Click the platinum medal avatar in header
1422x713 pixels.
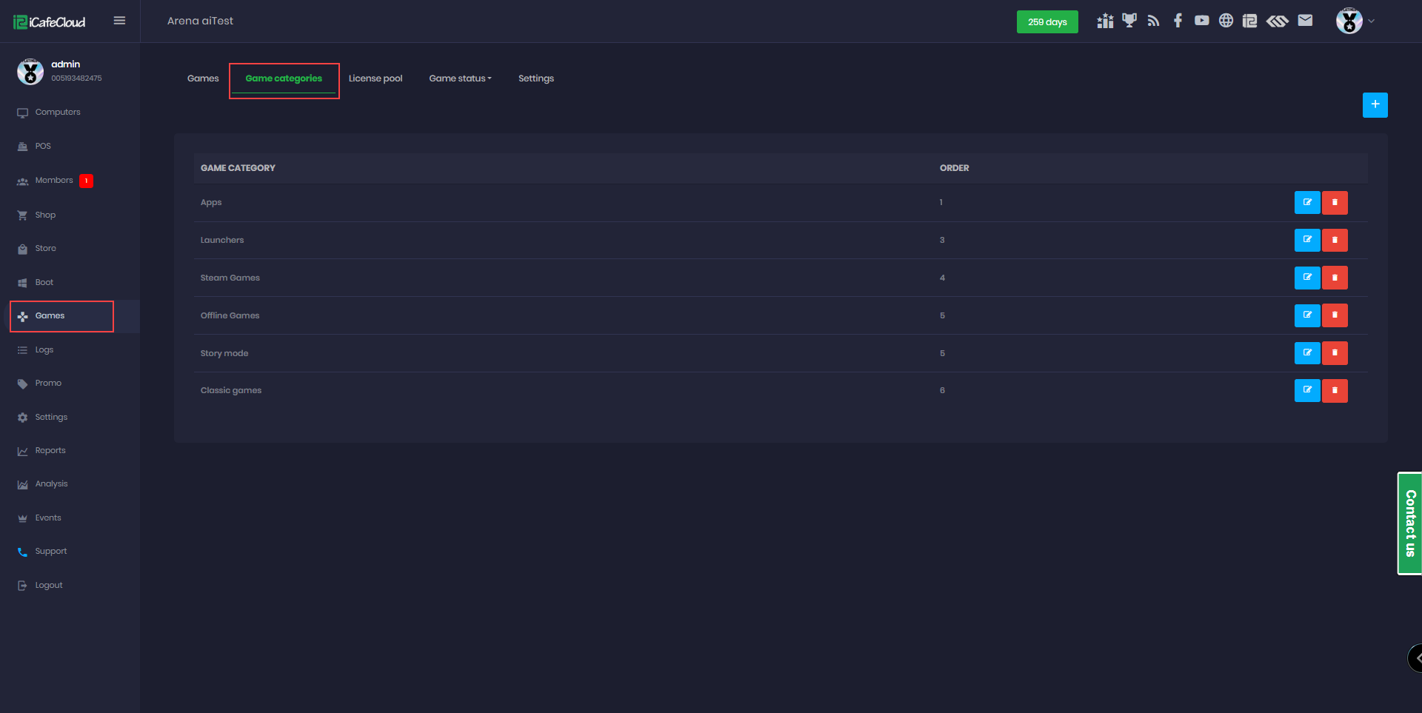1349,21
